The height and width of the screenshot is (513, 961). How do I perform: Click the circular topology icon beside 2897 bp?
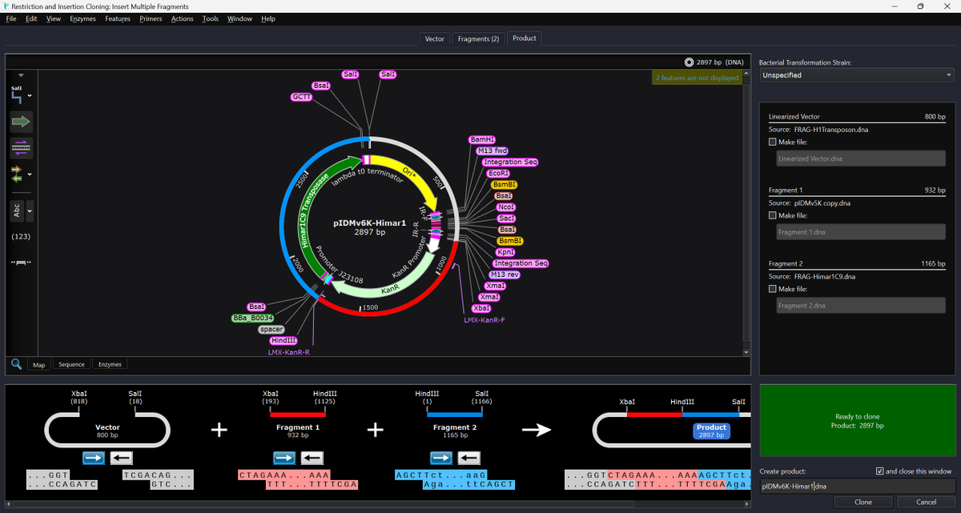tap(689, 62)
